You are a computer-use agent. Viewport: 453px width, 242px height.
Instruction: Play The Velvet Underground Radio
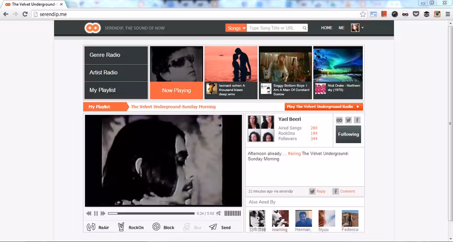click(324, 106)
